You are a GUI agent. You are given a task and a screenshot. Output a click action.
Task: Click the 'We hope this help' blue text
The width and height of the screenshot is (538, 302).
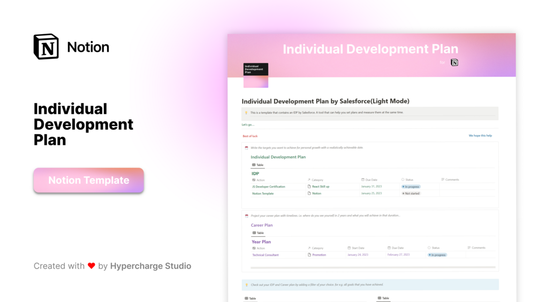click(x=480, y=136)
